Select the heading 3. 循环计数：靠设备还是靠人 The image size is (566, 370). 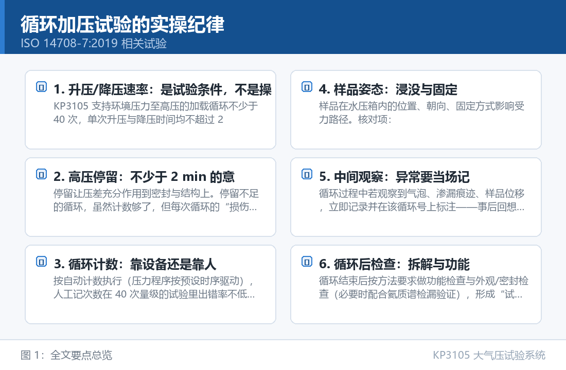(135, 264)
